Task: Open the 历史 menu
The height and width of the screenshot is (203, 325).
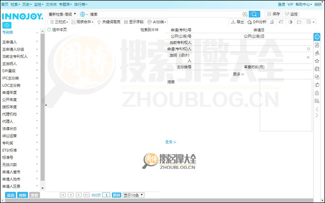Action: tap(27, 4)
